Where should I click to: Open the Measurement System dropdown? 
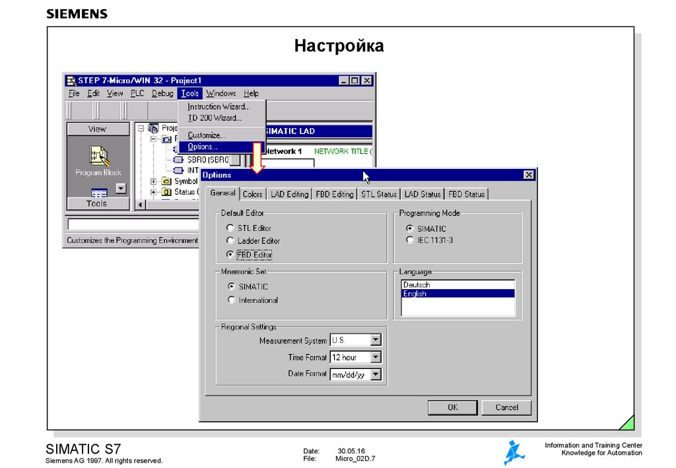(x=376, y=340)
